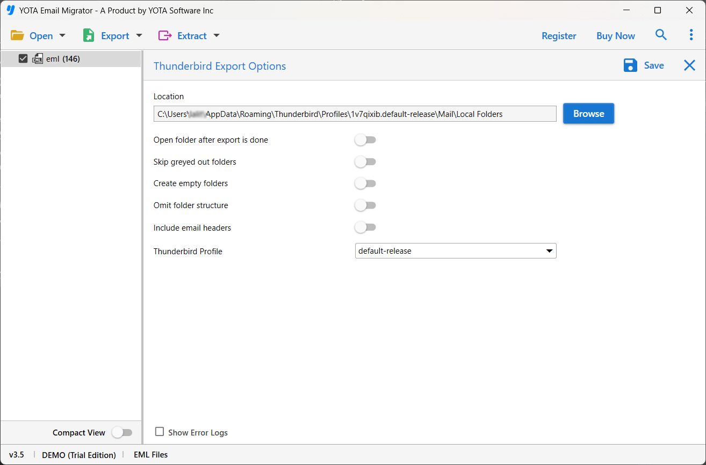Click Register in the top bar
This screenshot has height=465, width=706.
coord(559,35)
